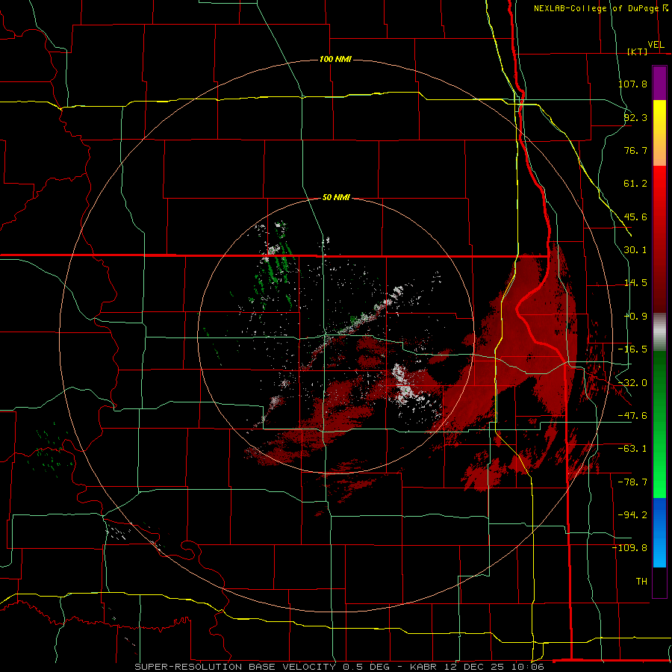Click the 100 NMI range ring label
The height and width of the screenshot is (672, 672).
335,59
